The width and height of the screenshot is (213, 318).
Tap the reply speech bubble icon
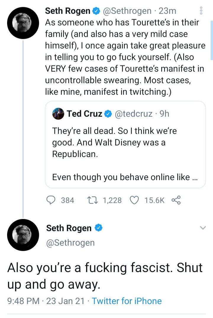(52, 201)
